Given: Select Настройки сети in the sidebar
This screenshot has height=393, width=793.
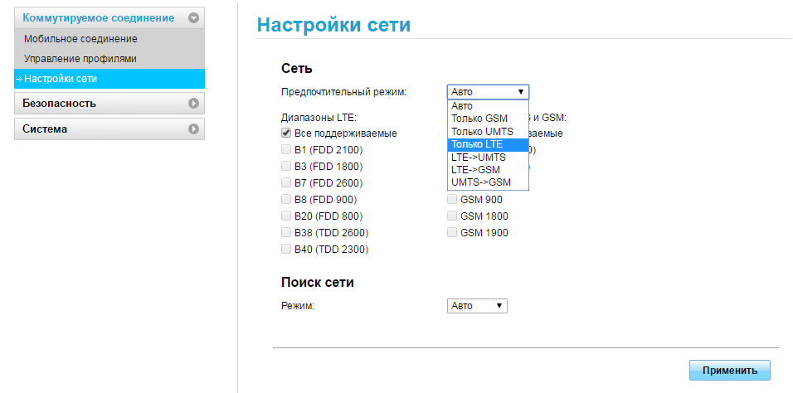Looking at the screenshot, I should (61, 79).
